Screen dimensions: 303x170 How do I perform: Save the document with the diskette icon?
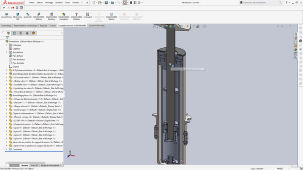point(106,2)
